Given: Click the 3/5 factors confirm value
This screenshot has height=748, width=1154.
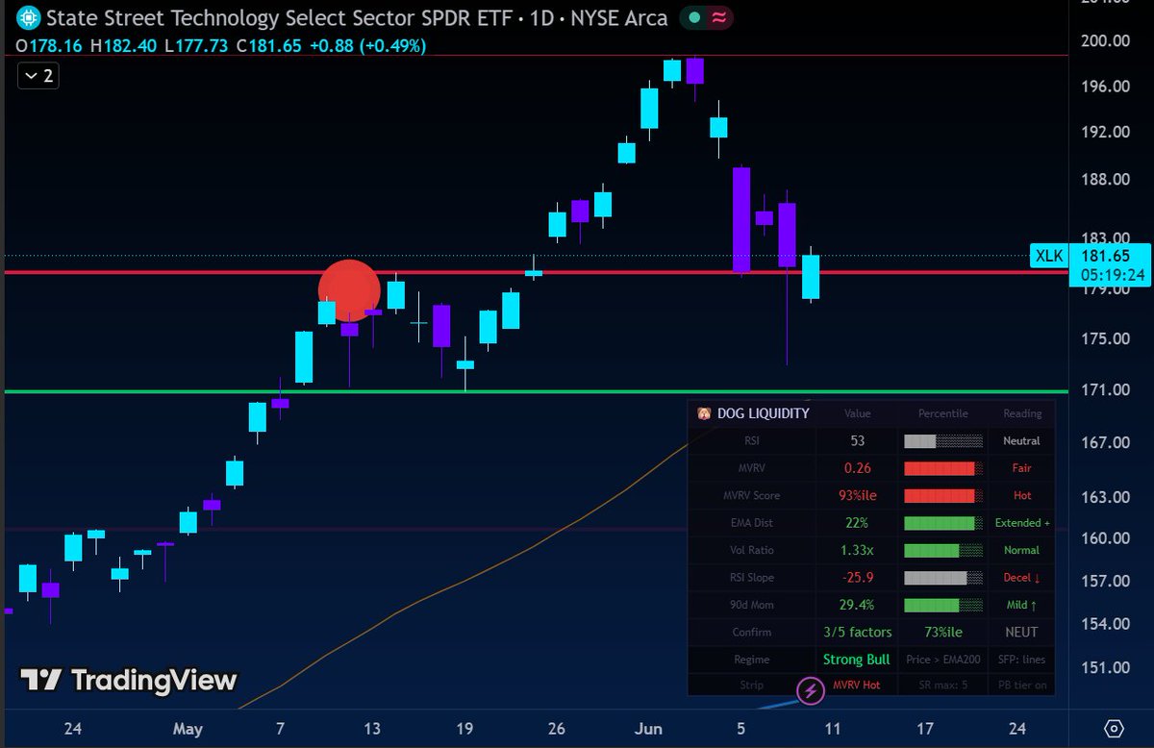Looking at the screenshot, I should 857,632.
